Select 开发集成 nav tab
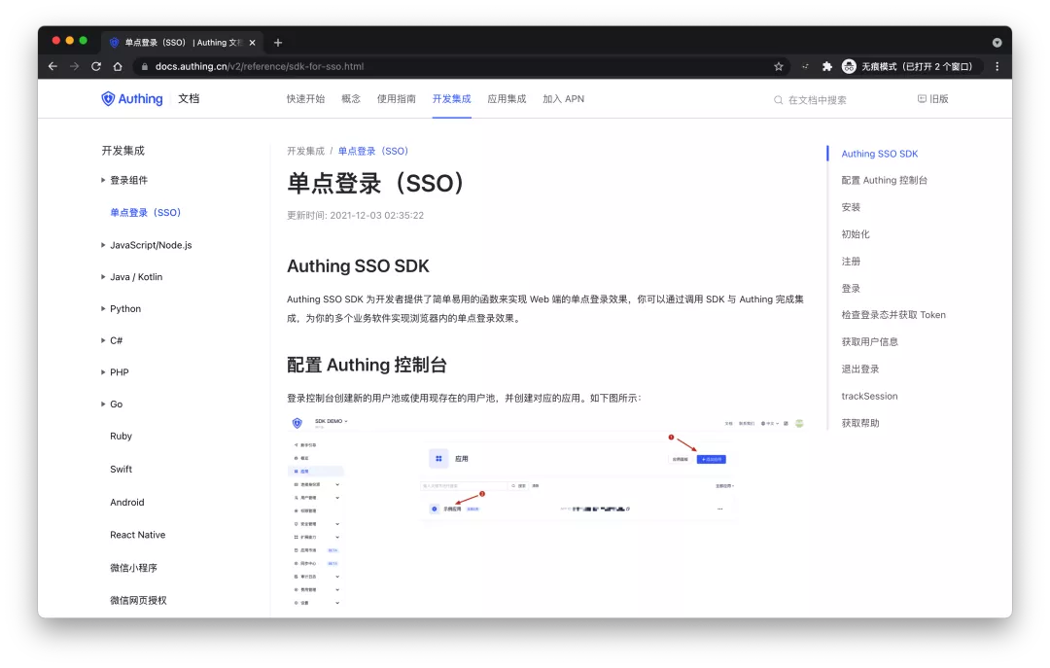1050x668 pixels. click(x=451, y=98)
